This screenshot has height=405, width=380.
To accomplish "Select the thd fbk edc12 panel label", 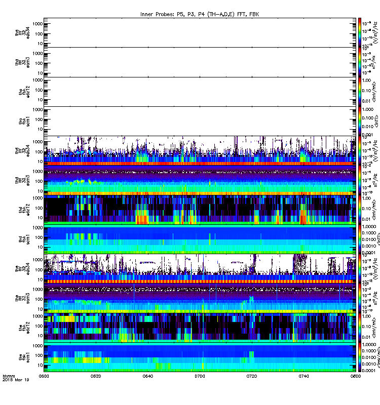I will click(24, 210).
